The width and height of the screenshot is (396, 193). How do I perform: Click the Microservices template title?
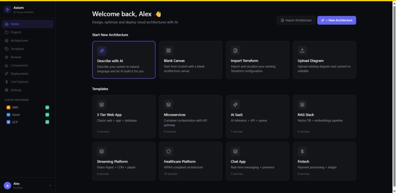pyautogui.click(x=175, y=115)
